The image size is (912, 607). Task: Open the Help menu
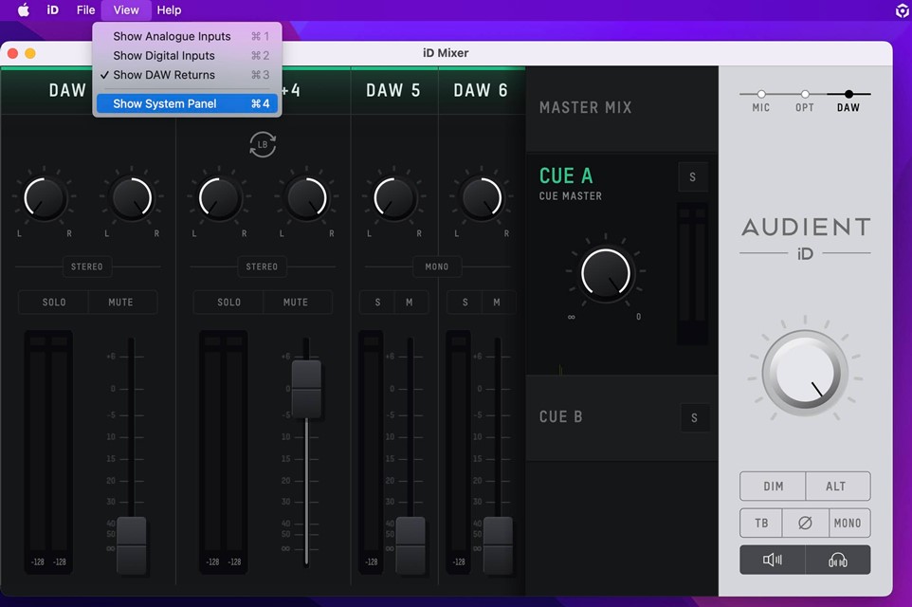coord(169,9)
